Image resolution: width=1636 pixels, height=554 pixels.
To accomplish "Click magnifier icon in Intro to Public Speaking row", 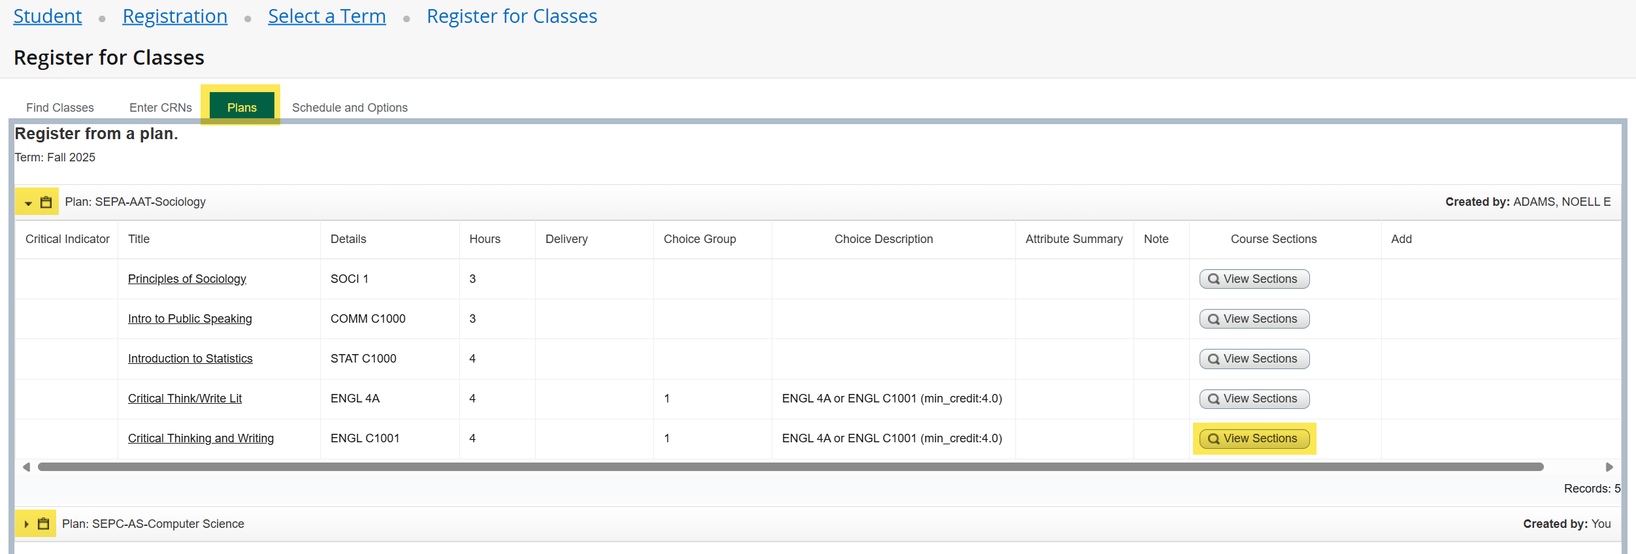I will click(1213, 319).
